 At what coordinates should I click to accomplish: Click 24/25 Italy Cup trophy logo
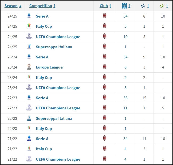coord(29,26)
